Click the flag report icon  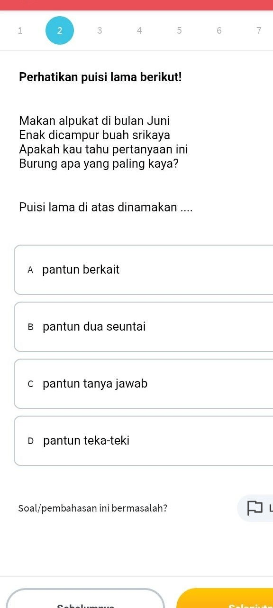point(255,508)
